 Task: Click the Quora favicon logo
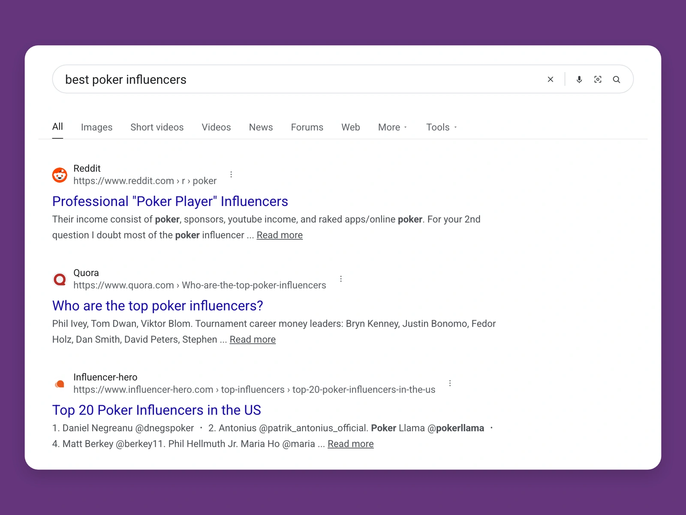pos(60,279)
